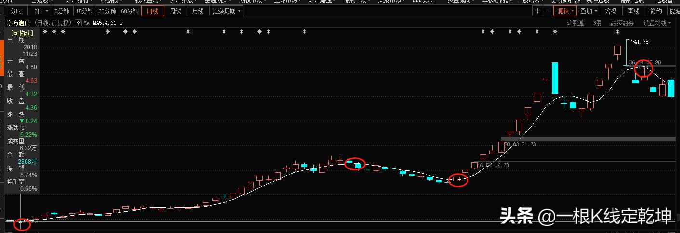Click the 融资融券 tag

pyautogui.click(x=622, y=23)
